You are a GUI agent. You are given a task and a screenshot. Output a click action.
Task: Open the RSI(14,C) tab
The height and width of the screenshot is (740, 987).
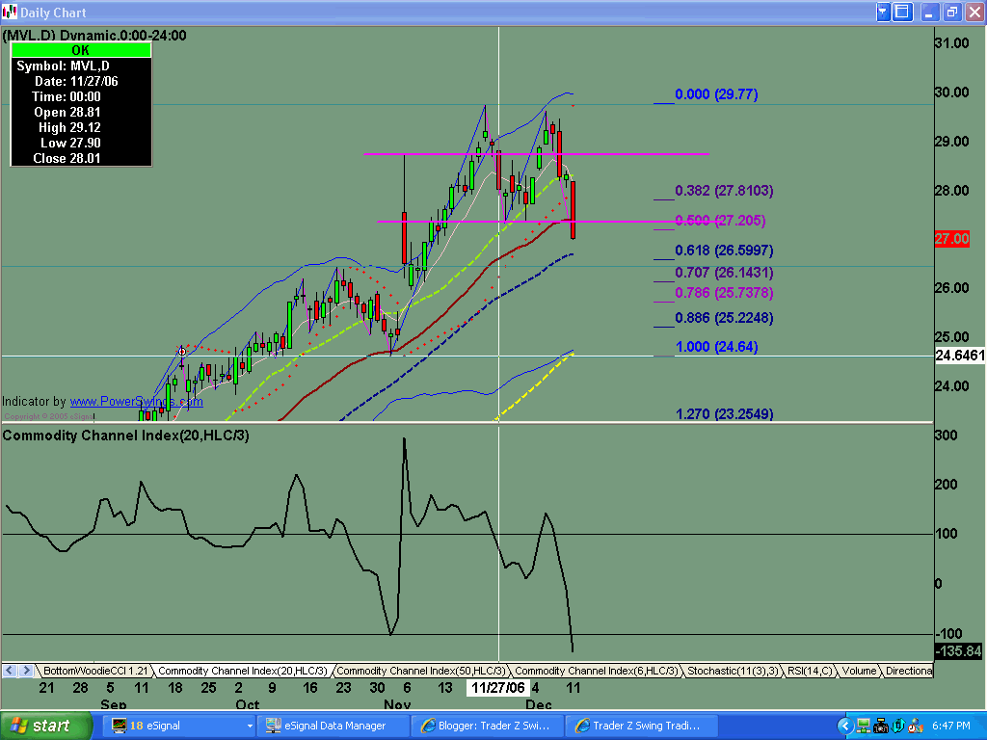pos(810,671)
